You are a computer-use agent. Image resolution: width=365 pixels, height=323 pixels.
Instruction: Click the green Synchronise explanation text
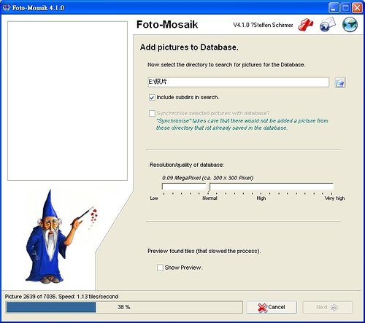242,124
